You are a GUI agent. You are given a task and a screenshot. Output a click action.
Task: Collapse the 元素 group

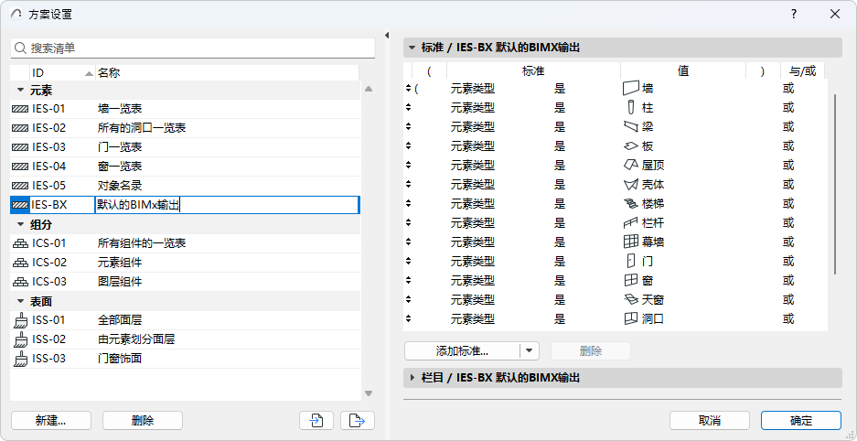[x=20, y=91]
